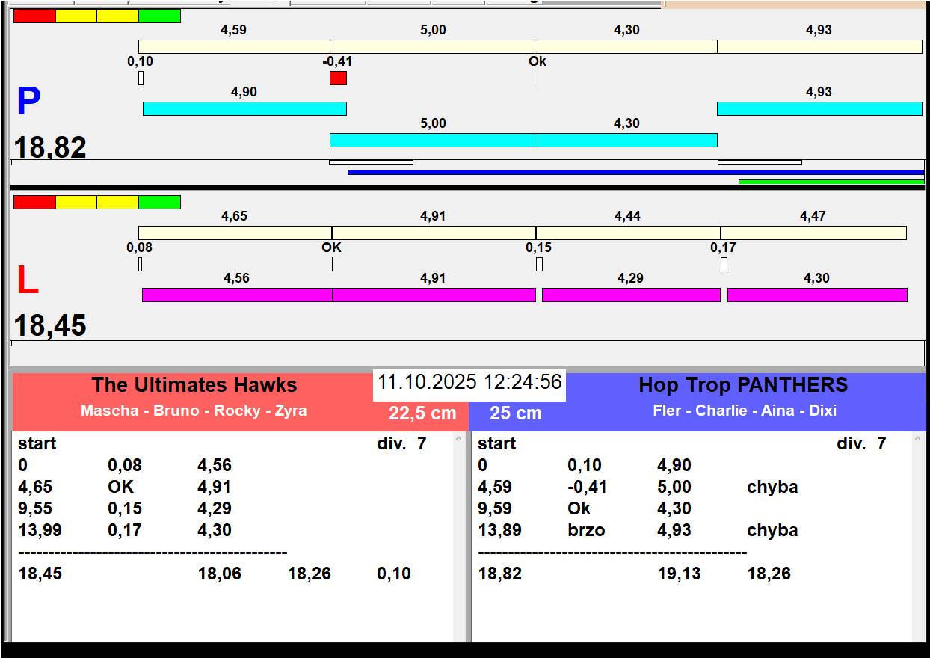930x658 pixels.
Task: Click the blue P lane letter
Action: pos(28,102)
